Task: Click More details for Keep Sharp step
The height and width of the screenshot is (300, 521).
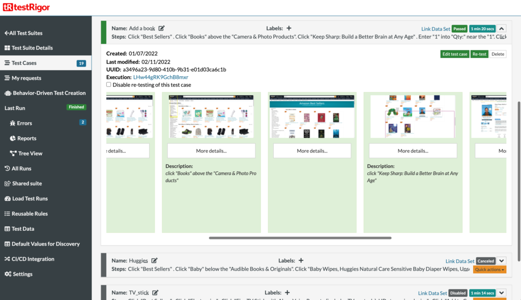Action: click(x=413, y=151)
